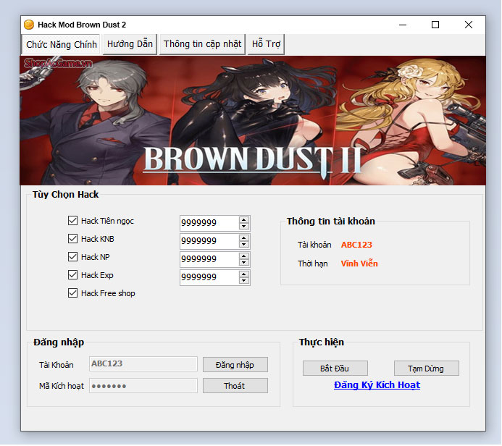Viewport: 502px width, 446px height.
Task: Open the Thông tin cập nhật tab
Action: click(202, 44)
